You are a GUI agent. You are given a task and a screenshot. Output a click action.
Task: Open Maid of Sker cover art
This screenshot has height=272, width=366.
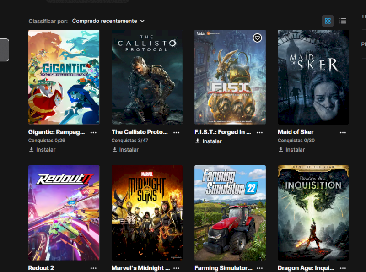(313, 77)
